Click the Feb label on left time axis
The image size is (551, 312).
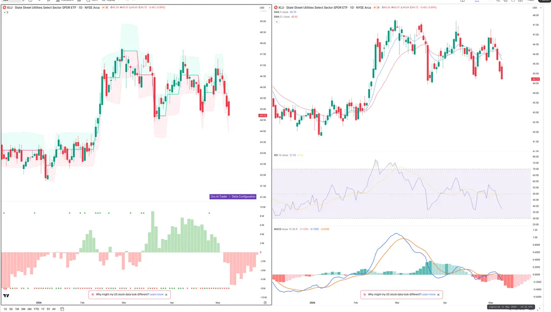[83, 303]
